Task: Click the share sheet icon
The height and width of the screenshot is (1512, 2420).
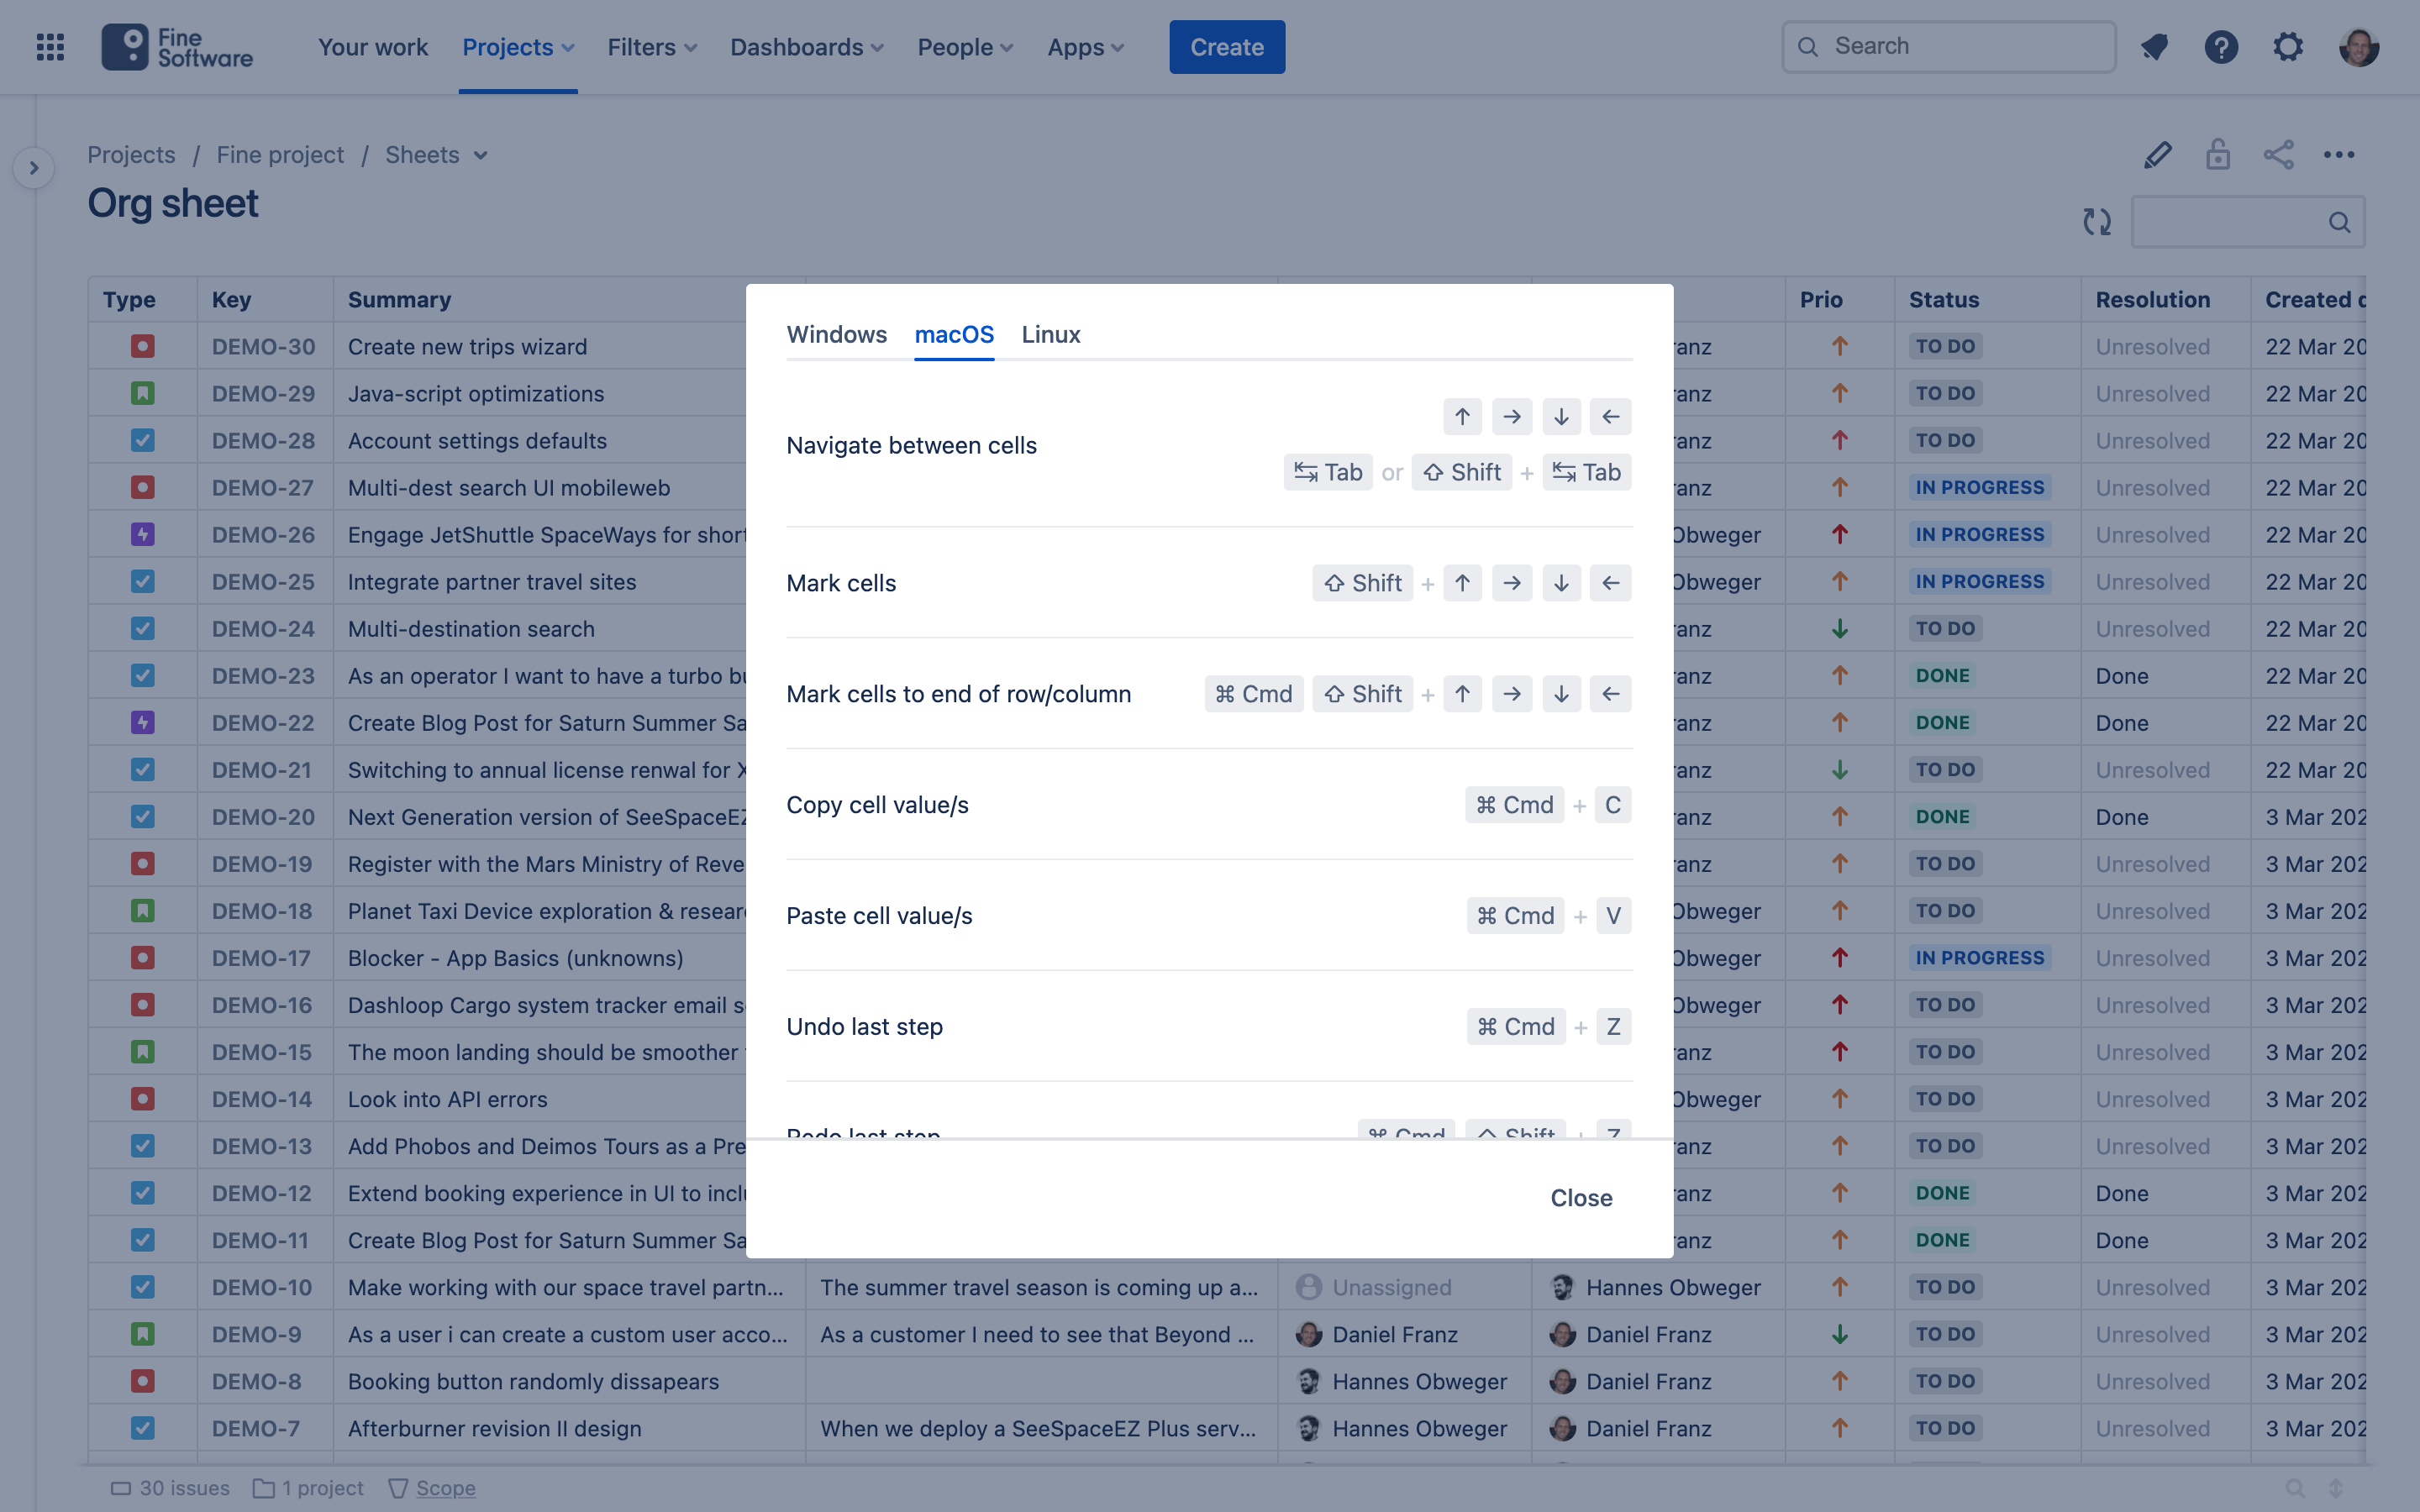Action: (2278, 155)
